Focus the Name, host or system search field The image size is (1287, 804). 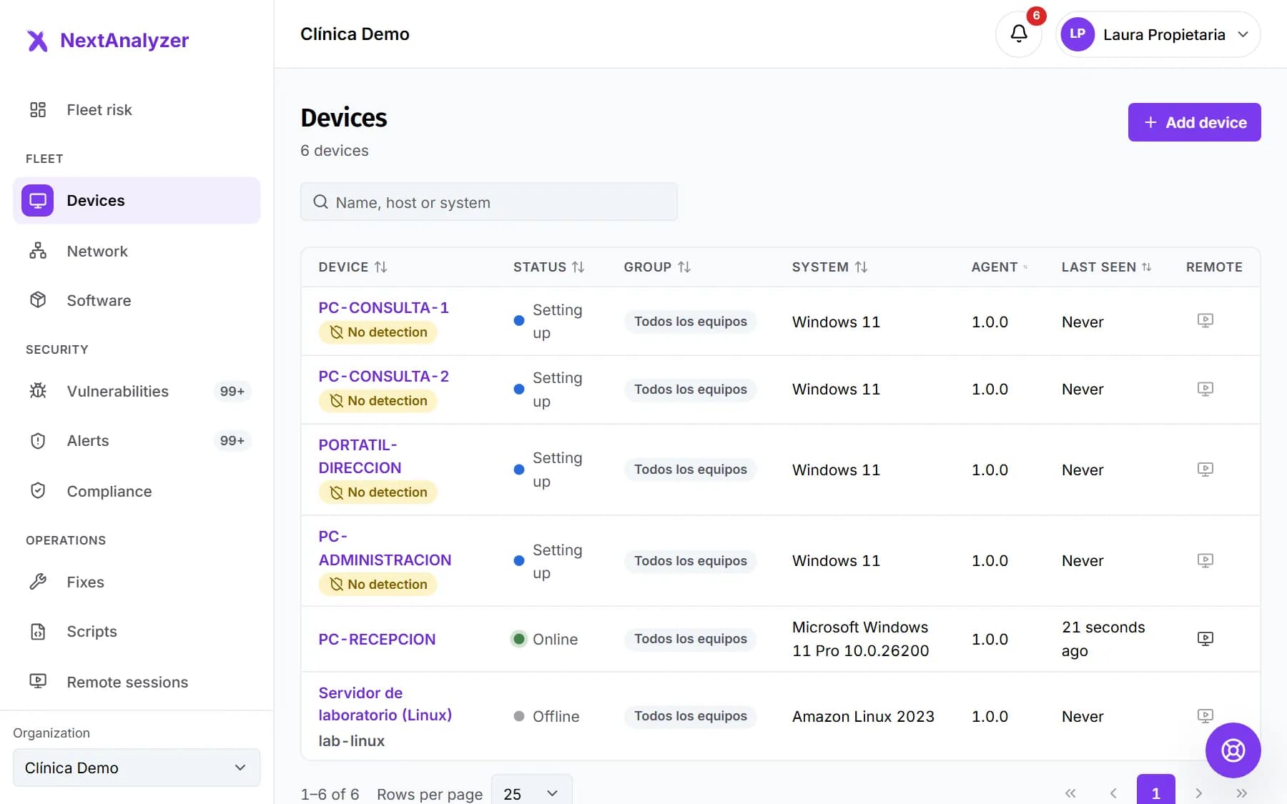pyautogui.click(x=489, y=202)
